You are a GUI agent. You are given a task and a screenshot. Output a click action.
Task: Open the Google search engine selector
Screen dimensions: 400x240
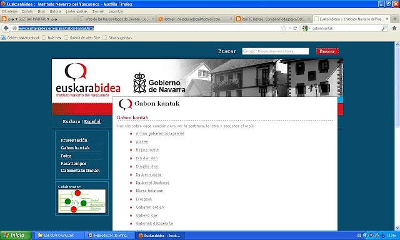pos(306,28)
